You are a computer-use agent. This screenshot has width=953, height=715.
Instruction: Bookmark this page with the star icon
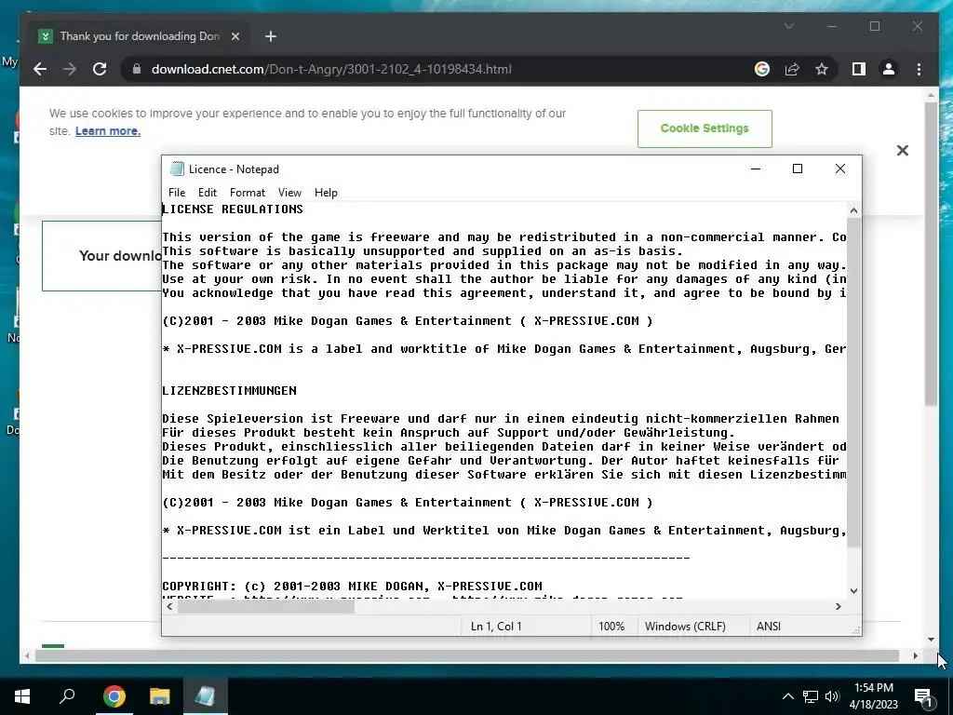822,69
